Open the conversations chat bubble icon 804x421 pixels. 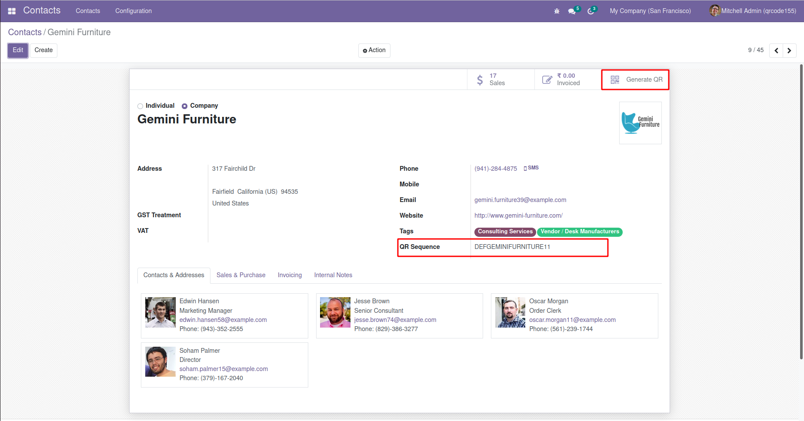point(572,11)
